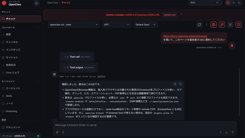Open the Default (low) thinking dropdown
The image size is (245, 138).
pos(145,25)
